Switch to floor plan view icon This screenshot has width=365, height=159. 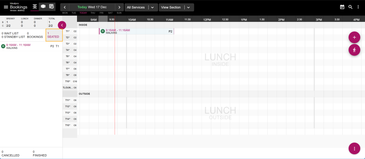point(43,7)
